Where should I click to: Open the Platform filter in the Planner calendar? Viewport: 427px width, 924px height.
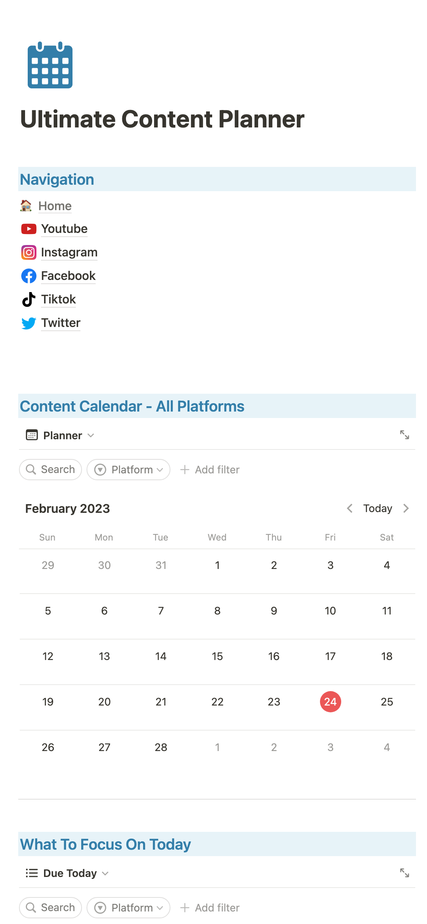128,470
